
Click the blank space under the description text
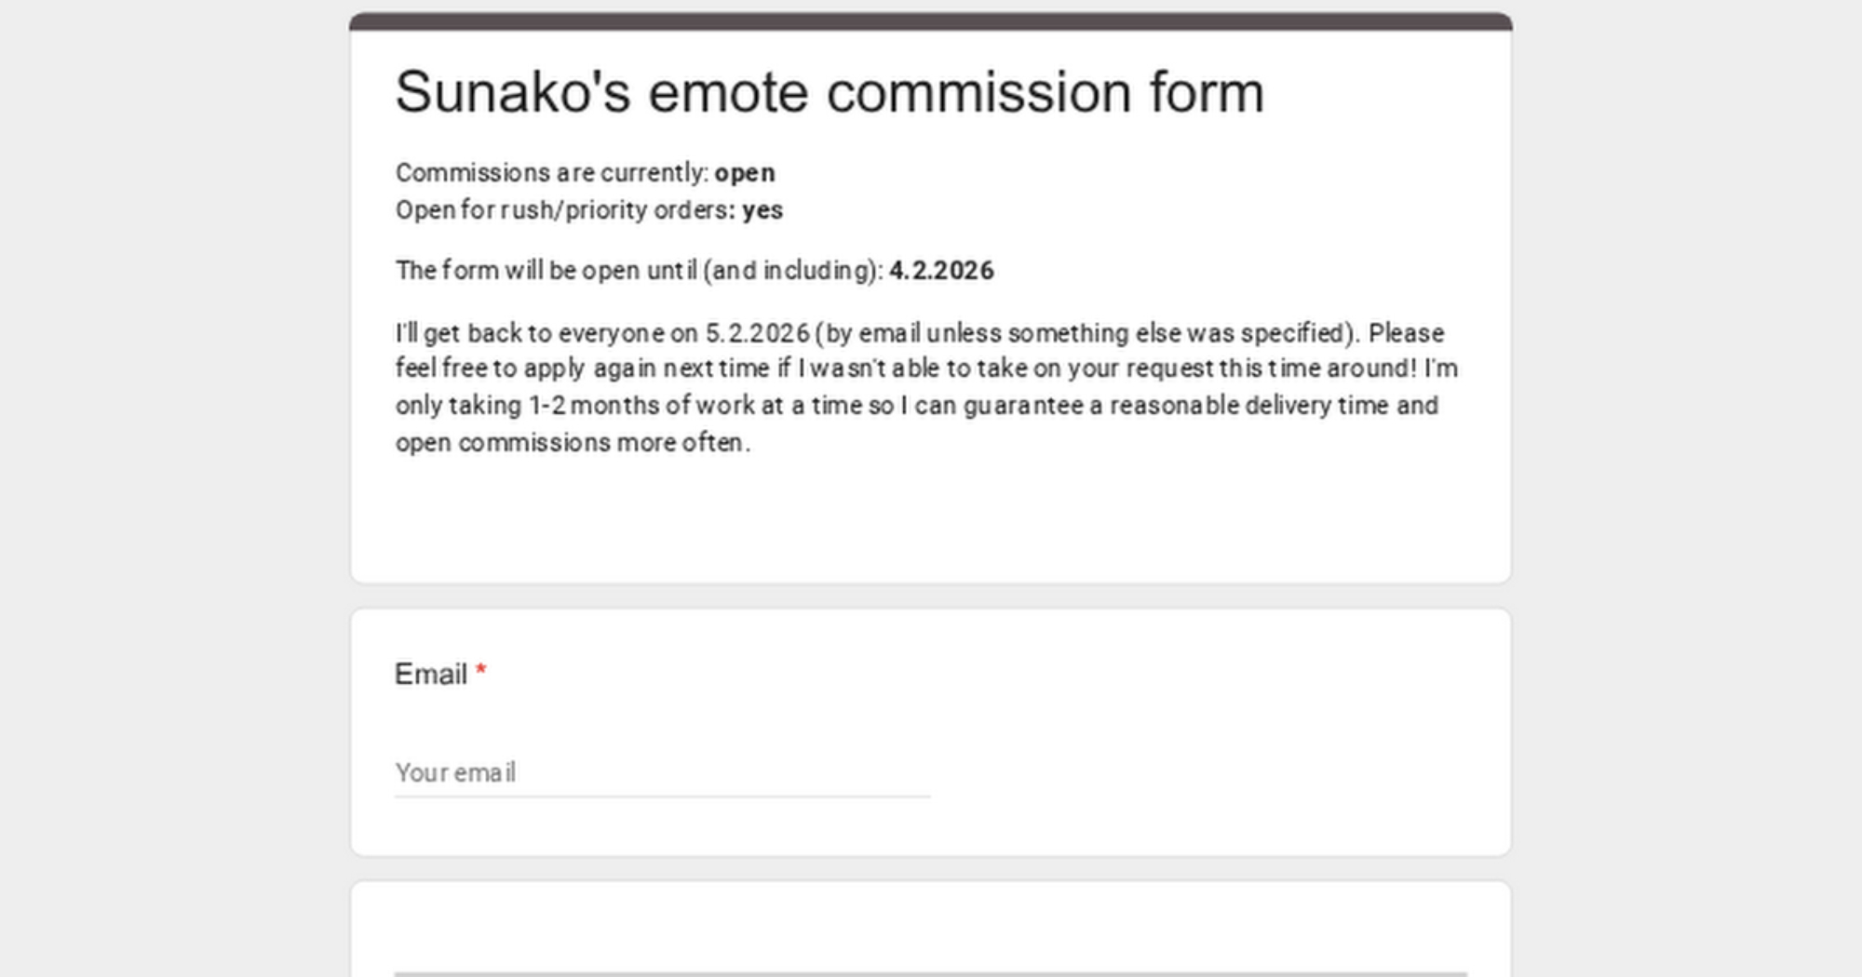coord(931,521)
